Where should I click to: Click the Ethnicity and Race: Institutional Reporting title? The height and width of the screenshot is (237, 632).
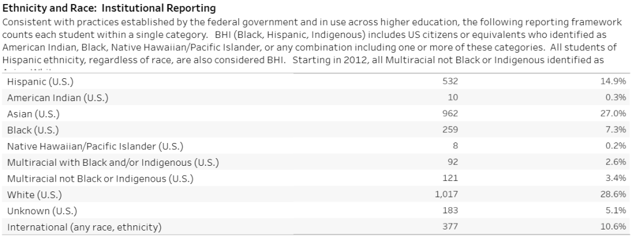[109, 8]
